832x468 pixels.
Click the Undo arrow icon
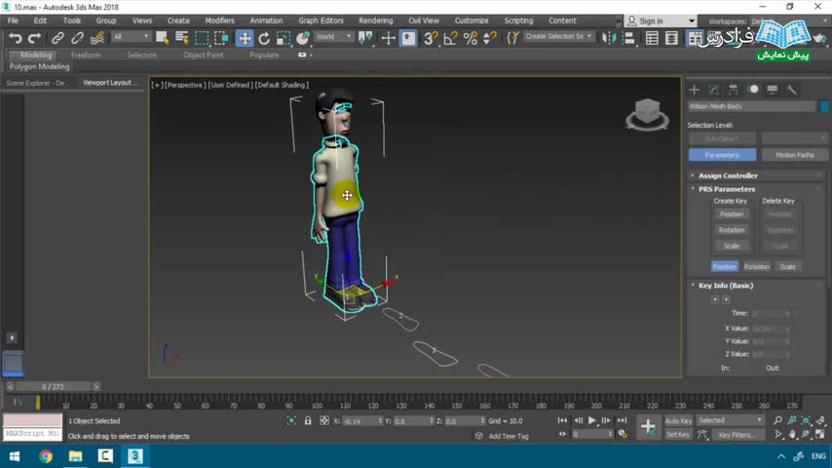[x=15, y=38]
